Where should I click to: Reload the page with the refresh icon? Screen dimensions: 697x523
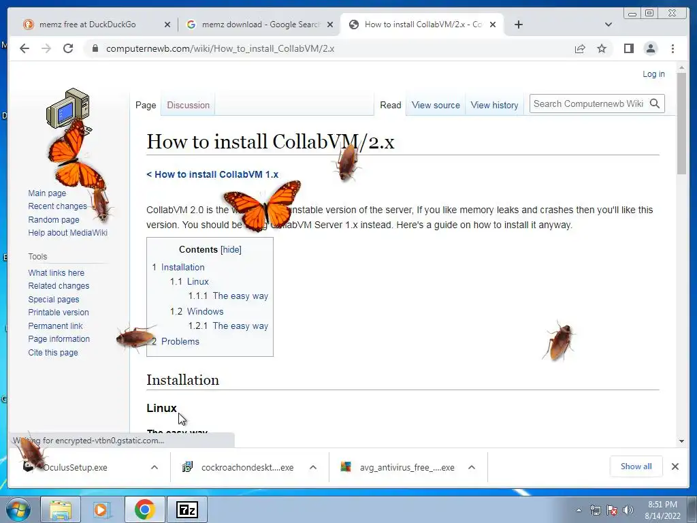click(x=68, y=48)
